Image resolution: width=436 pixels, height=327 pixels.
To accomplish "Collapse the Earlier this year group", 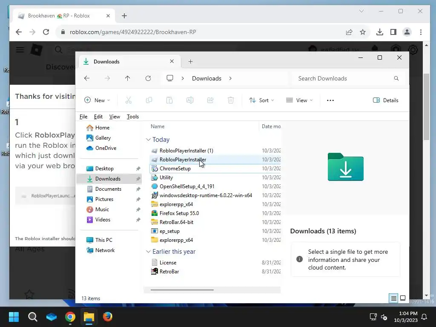I will coord(149,252).
